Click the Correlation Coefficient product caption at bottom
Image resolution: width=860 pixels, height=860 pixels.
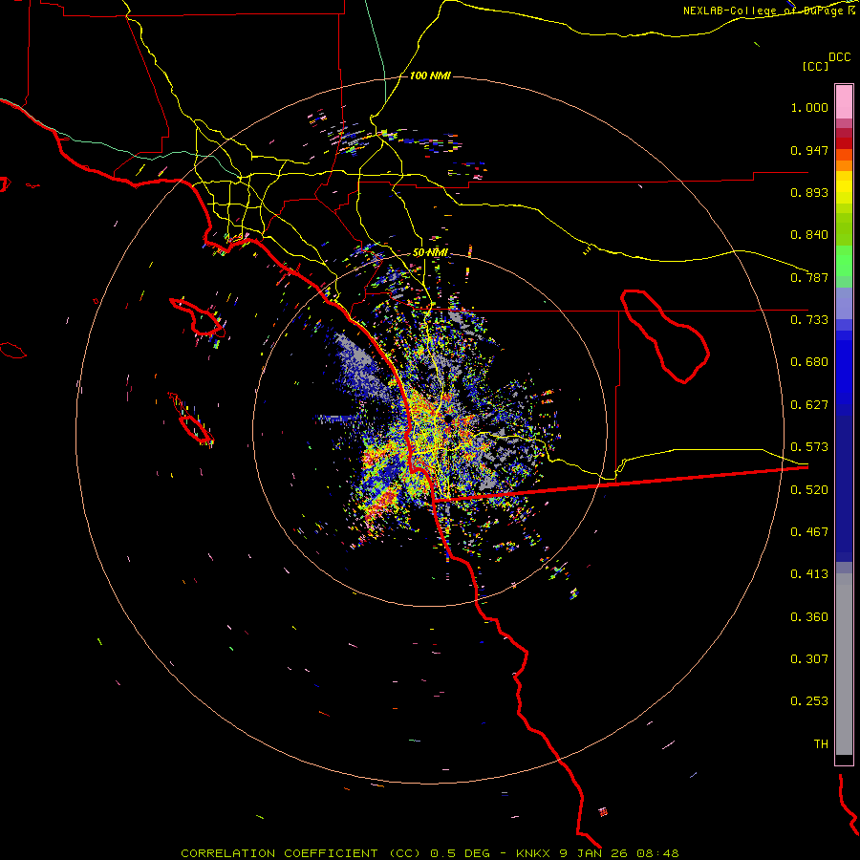point(429,853)
